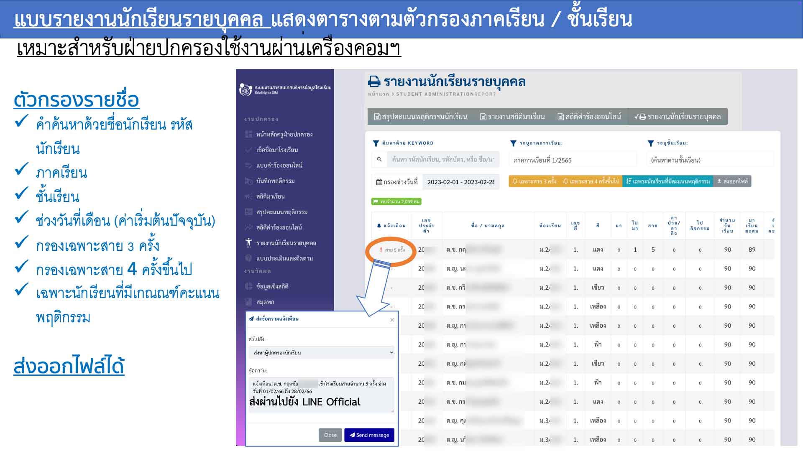Click the รายงานนักเรียนรายบุคคล sidebar person icon
Screen dimensions: 803x451
(x=249, y=243)
